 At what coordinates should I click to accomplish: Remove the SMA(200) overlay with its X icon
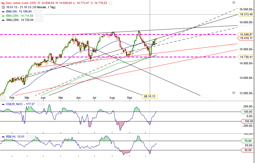click(42, 20)
